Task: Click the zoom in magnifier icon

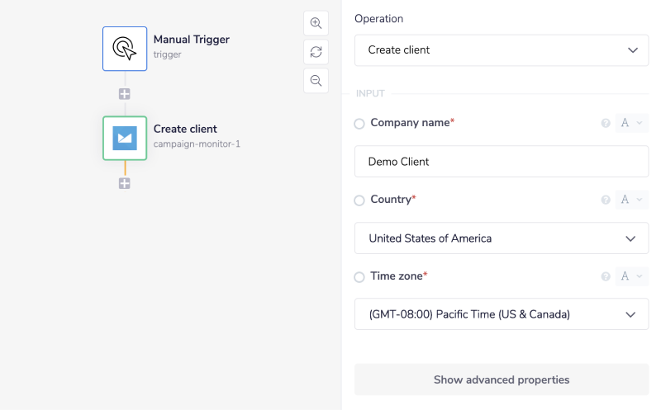Action: (x=316, y=23)
